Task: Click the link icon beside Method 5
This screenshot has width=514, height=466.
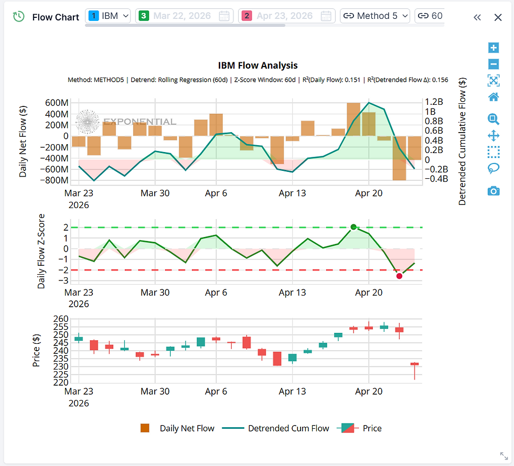Action: point(348,16)
